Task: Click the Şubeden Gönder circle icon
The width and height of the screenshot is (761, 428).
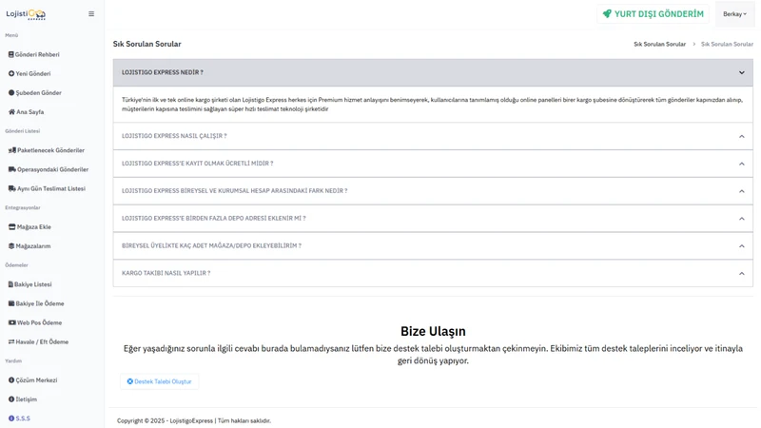Action: click(x=11, y=92)
